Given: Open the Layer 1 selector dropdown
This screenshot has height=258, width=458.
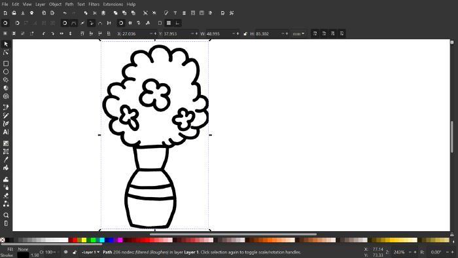Looking at the screenshot, I should pyautogui.click(x=91, y=252).
